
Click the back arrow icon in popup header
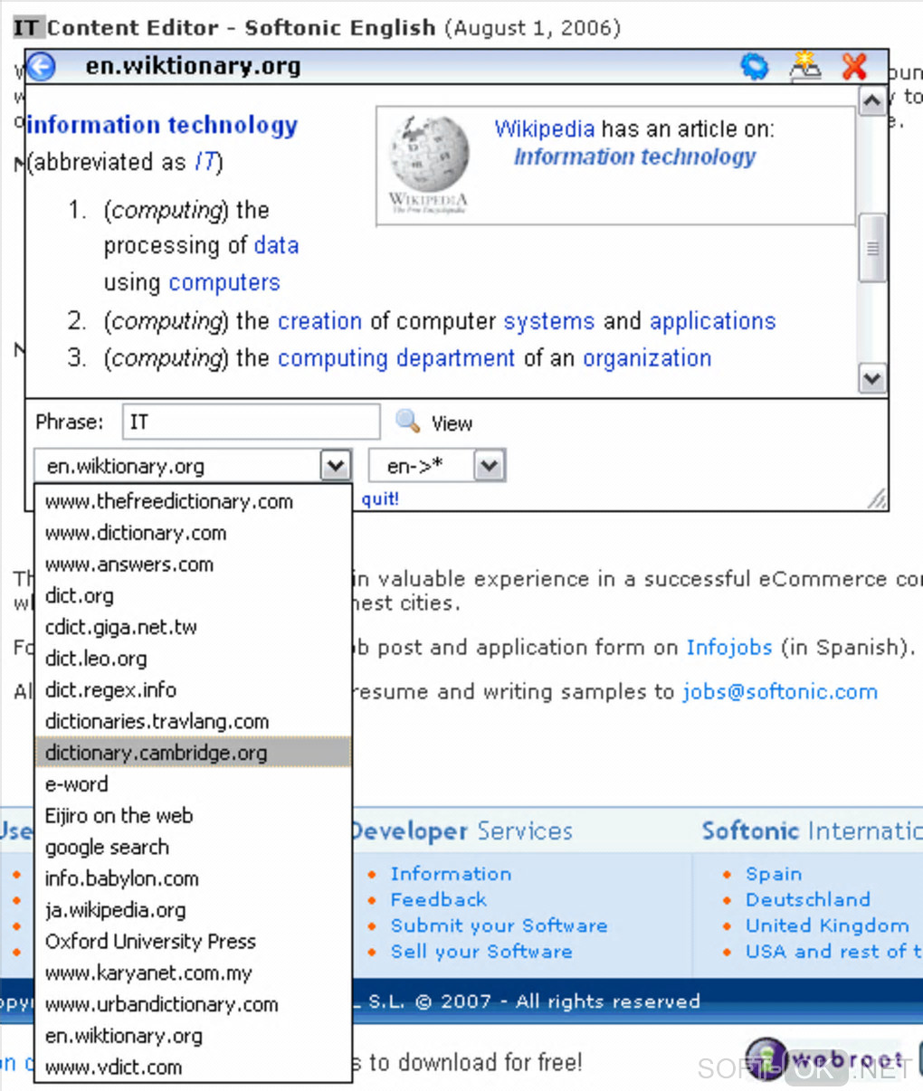tap(42, 66)
